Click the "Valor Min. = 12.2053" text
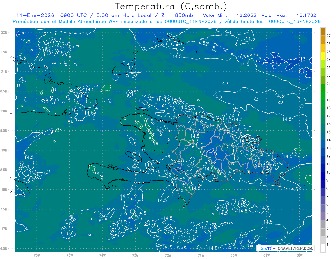 click(229, 15)
